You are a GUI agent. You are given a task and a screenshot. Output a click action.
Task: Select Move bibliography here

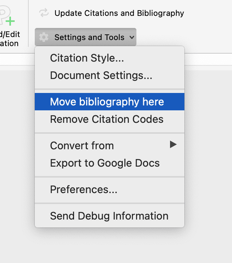point(107,102)
